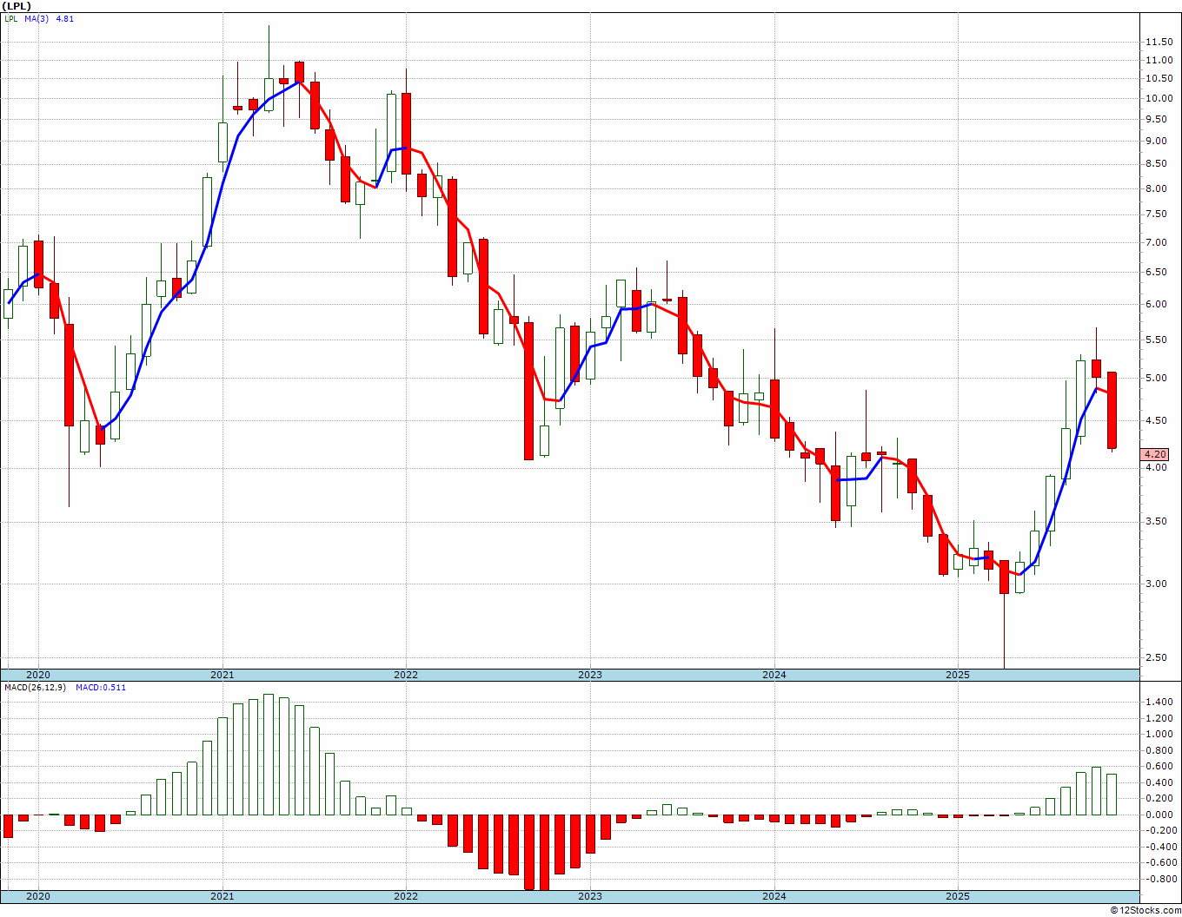Click the highlighted 4.20 current price tag

coord(1156,454)
